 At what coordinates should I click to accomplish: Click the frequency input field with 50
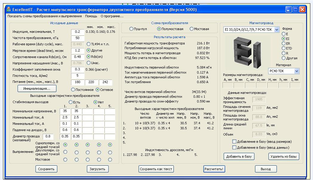78,38
